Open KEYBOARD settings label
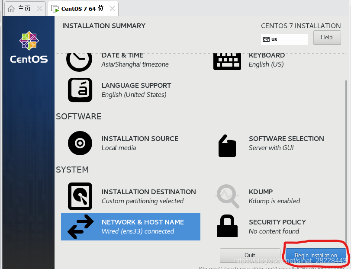Image resolution: width=351 pixels, height=269 pixels. click(267, 55)
